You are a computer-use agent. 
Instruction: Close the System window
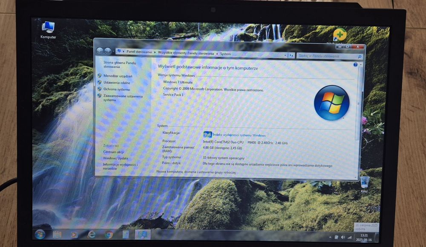click(357, 47)
